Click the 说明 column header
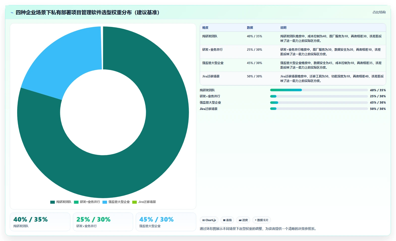 [283, 28]
